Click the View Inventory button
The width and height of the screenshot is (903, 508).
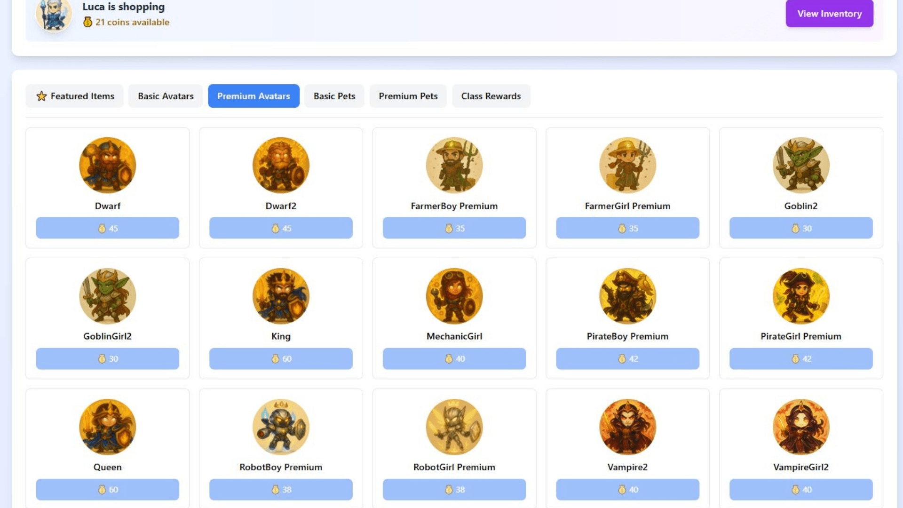point(829,14)
